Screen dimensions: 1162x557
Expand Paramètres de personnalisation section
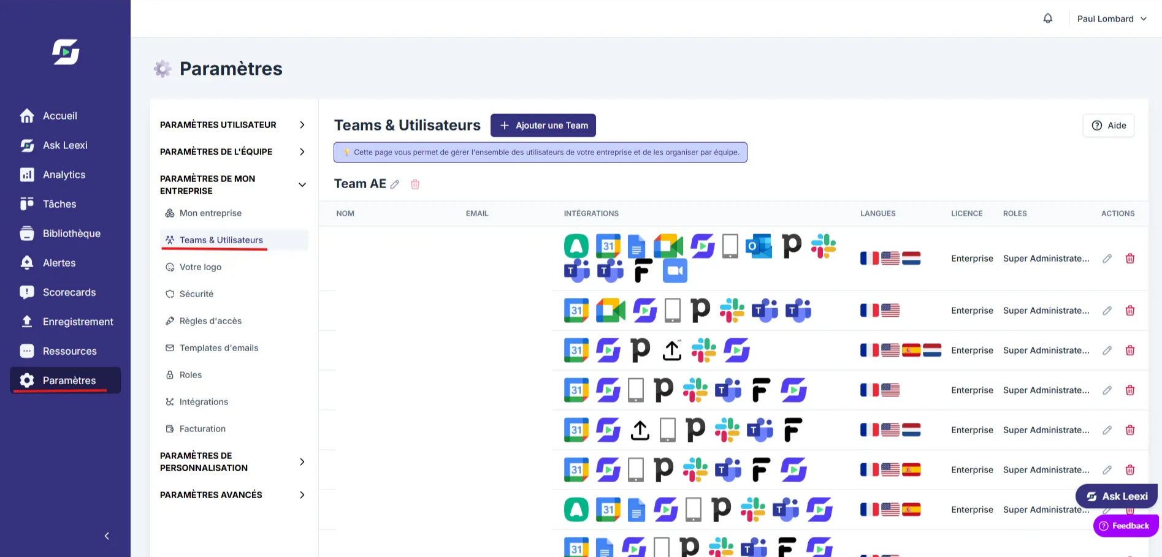233,462
